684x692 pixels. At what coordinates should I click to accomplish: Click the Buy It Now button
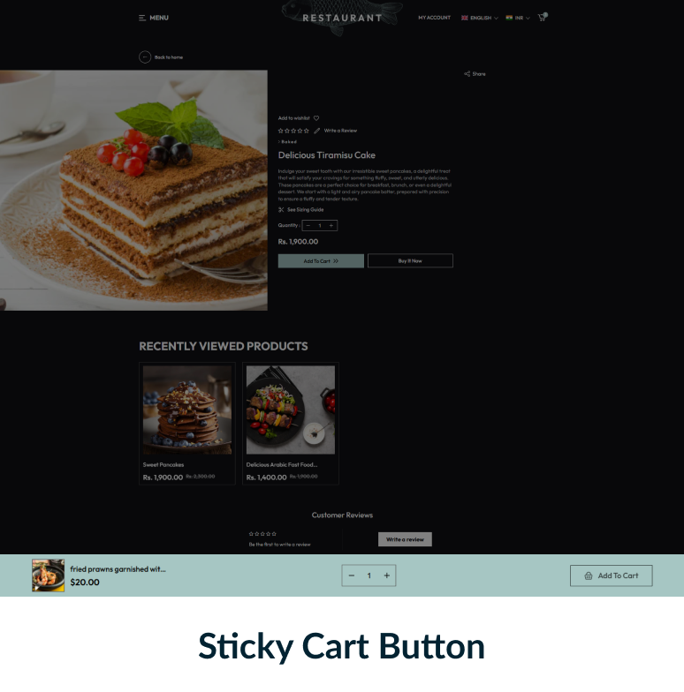(410, 261)
